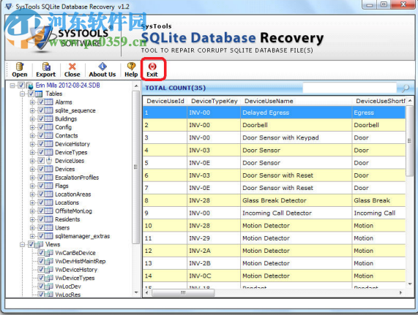Viewport: 418px width, 315px height.
Task: Click the DeviceUseShort column header
Action: coord(379,101)
